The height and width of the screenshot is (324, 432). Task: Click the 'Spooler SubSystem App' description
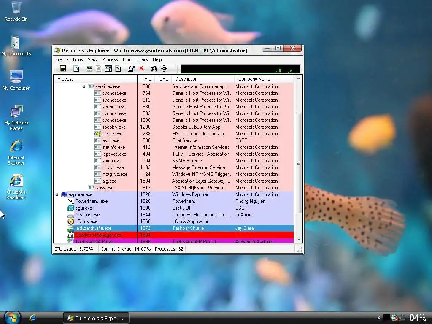(x=196, y=127)
